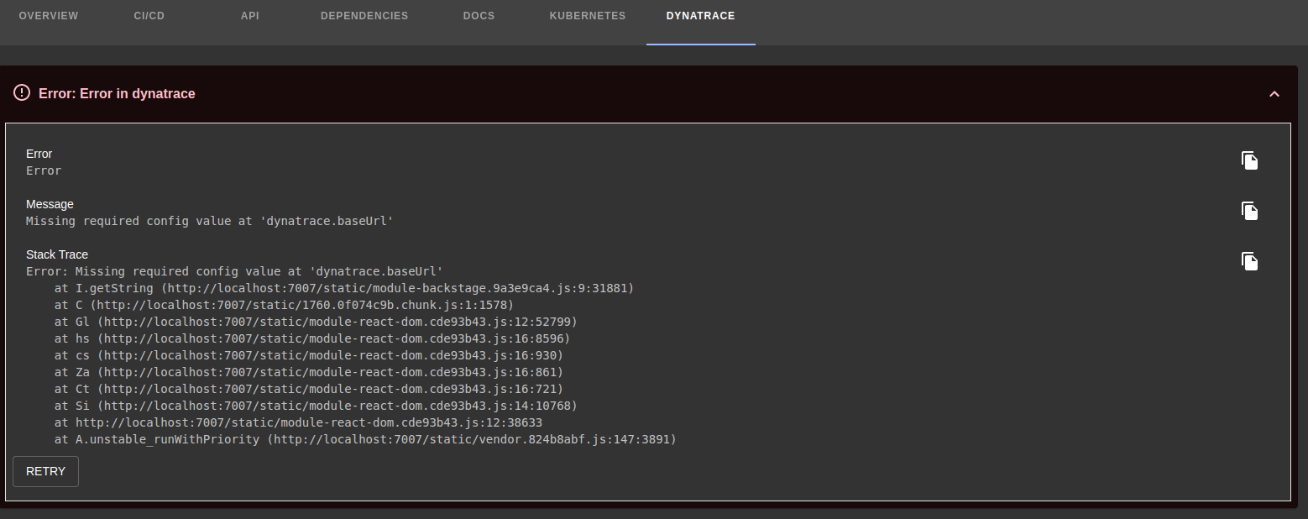1308x519 pixels.
Task: Copy the error Message to clipboard
Action: click(1250, 211)
